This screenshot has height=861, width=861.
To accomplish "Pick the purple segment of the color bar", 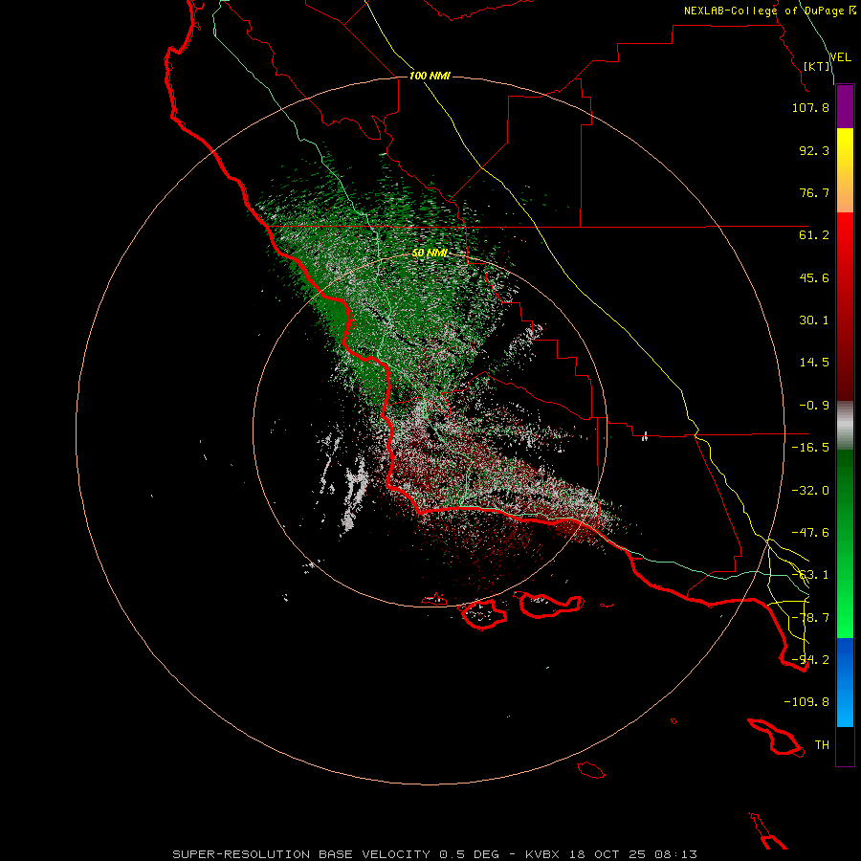I will pos(845,106).
